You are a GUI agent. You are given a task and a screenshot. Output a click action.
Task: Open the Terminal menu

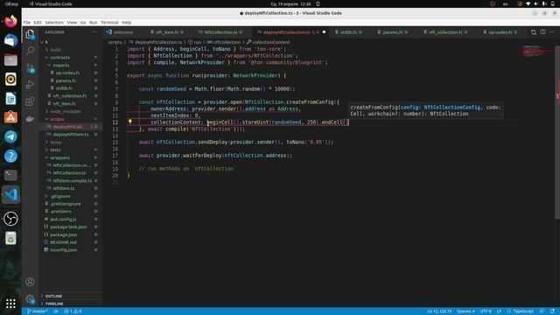coord(109,22)
